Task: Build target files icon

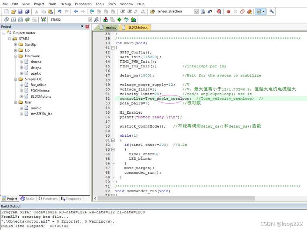Action: (13, 20)
